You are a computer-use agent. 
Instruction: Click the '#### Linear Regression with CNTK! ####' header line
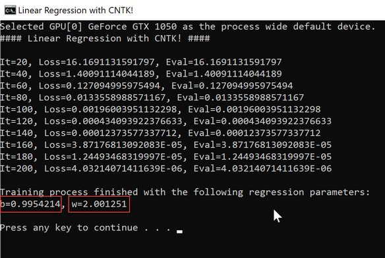point(105,38)
